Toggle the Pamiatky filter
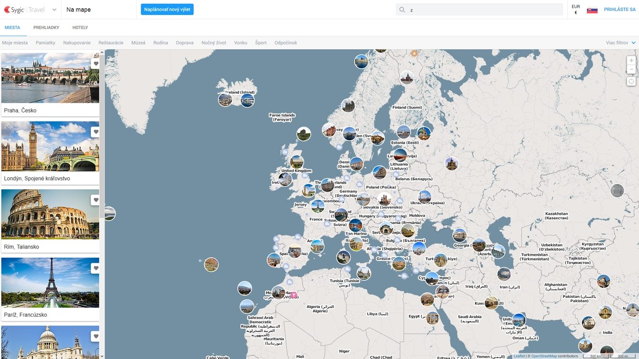The height and width of the screenshot is (359, 639). (45, 43)
